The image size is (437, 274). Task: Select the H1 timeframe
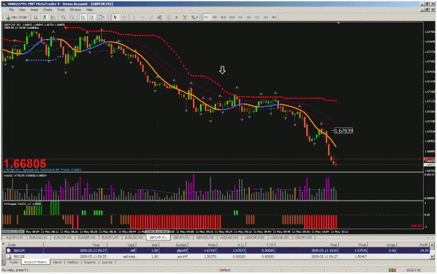pyautogui.click(x=241, y=17)
